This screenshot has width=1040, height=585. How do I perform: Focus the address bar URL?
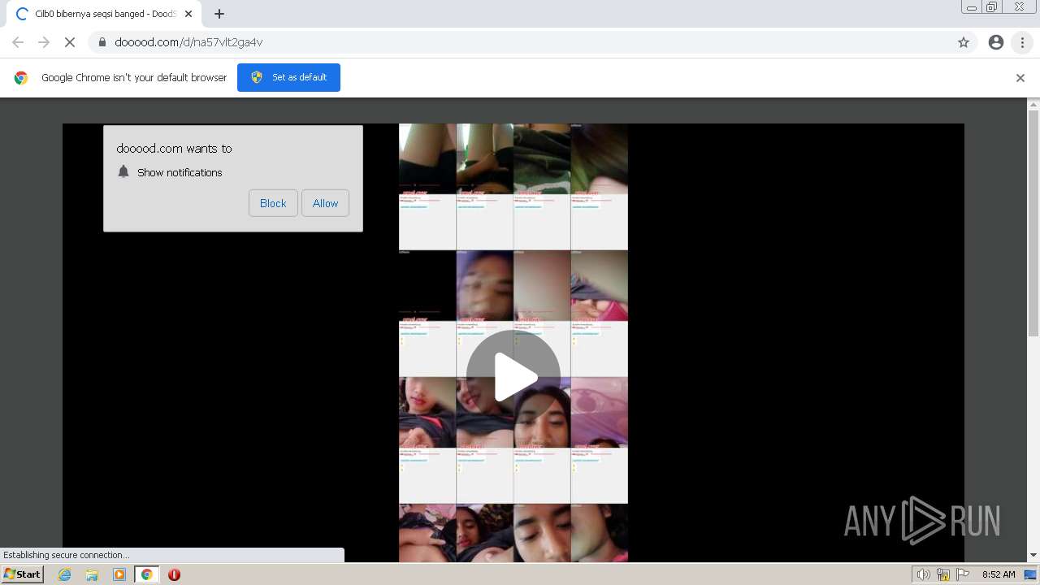[x=188, y=42]
